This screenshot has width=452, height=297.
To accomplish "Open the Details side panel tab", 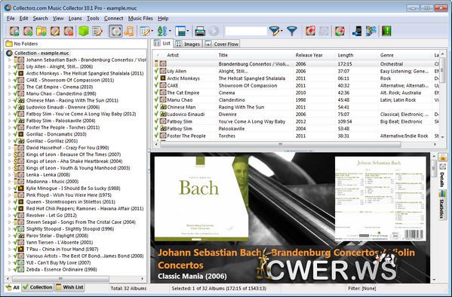I will coord(442,176).
